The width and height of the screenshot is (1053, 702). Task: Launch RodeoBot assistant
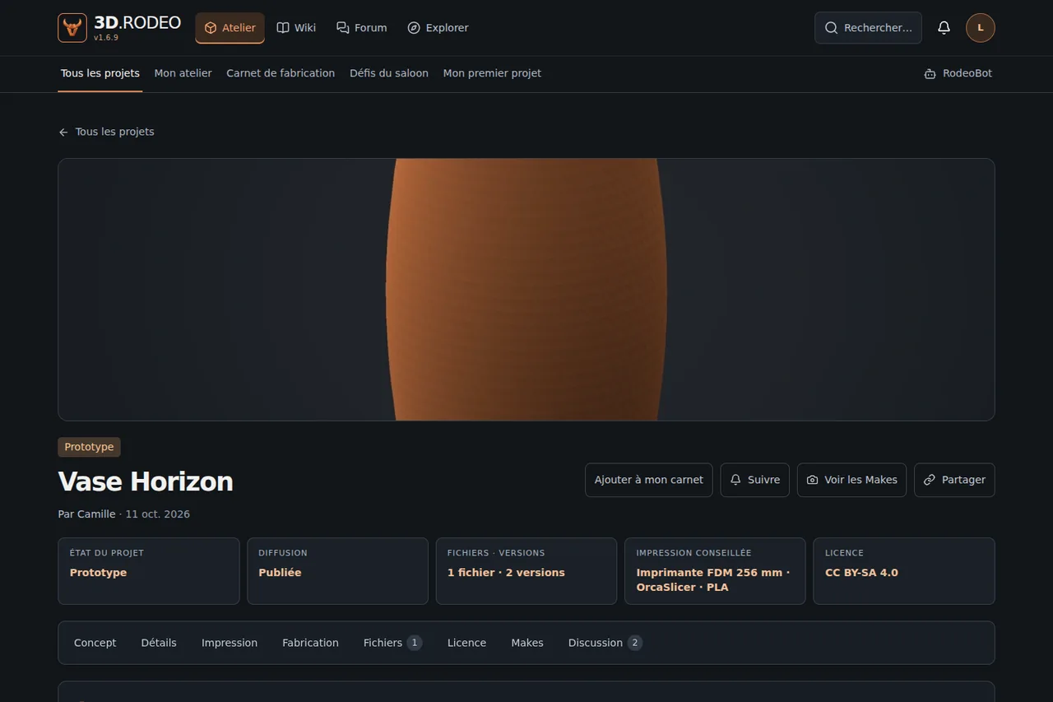(958, 73)
